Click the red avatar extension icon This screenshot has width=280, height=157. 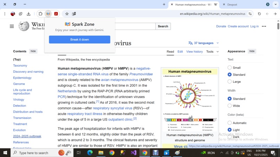[x=13, y=14]
